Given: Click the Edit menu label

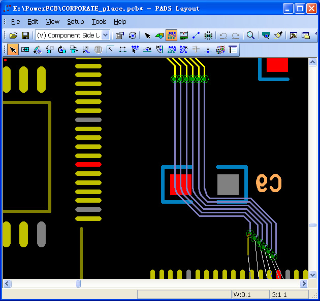Looking at the screenshot, I should pos(33,22).
